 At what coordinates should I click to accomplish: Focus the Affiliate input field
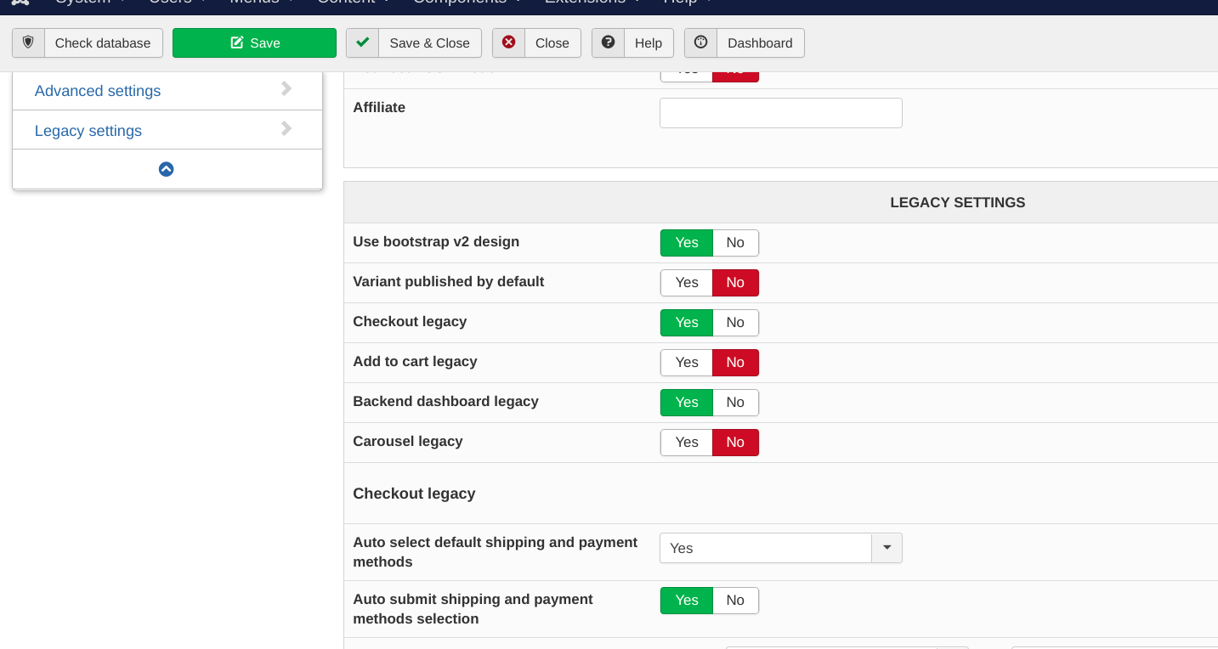point(781,113)
